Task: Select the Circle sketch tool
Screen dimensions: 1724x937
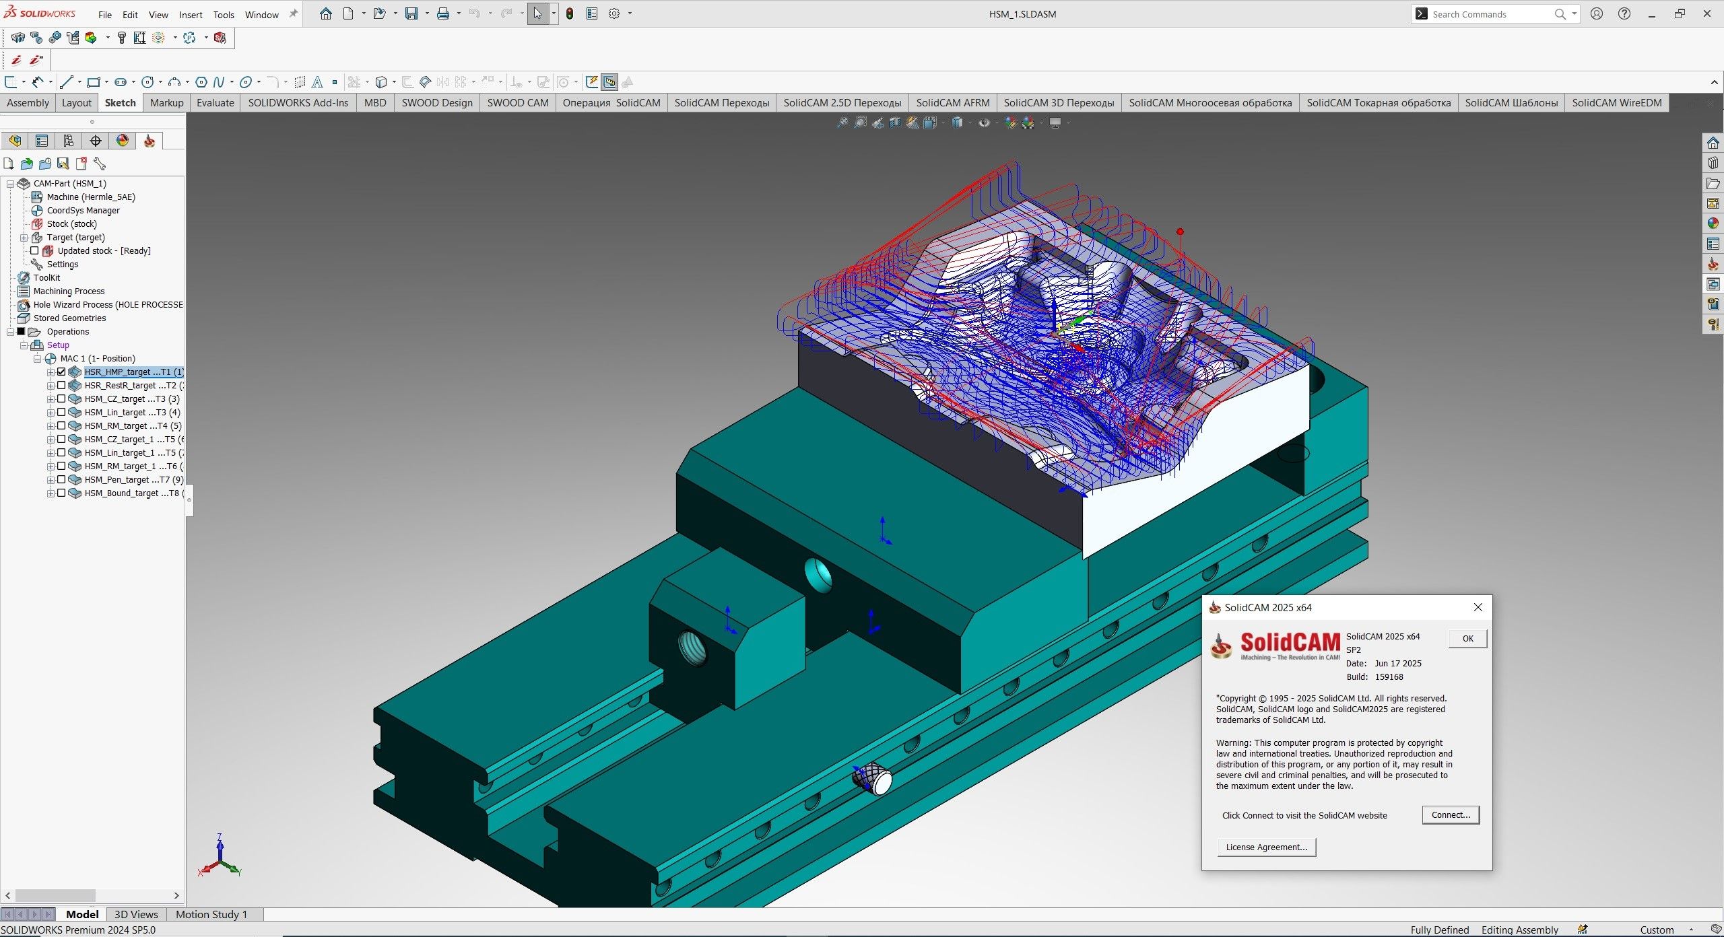Action: 147,82
